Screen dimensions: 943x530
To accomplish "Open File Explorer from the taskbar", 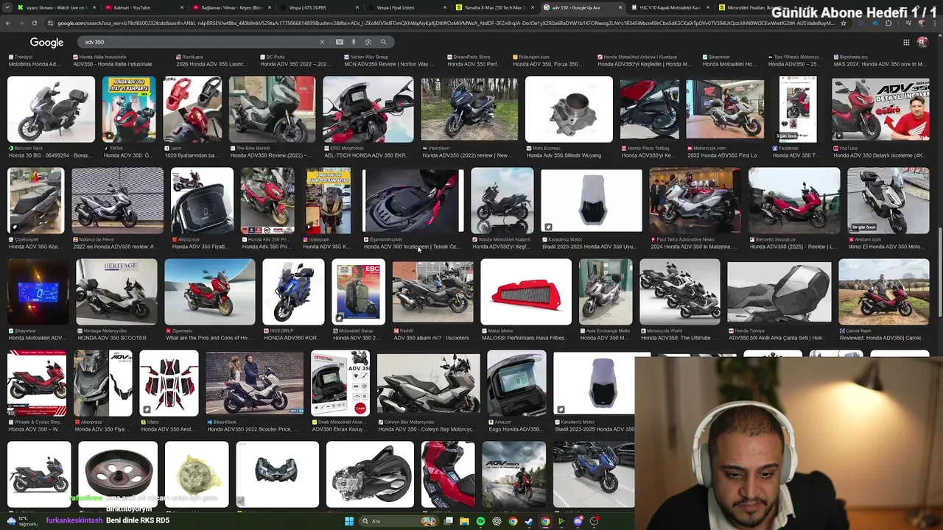I will pyautogui.click(x=464, y=521).
